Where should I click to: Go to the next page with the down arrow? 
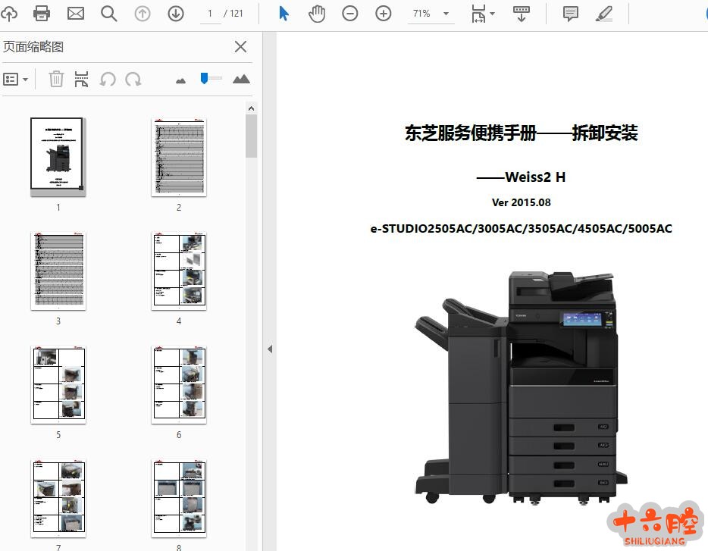point(176,14)
